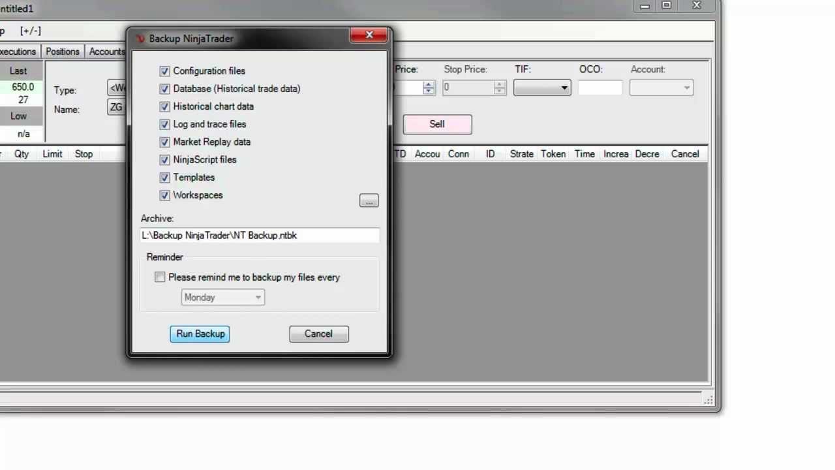Uncheck the Workspaces checkbox
The height and width of the screenshot is (470, 835).
(x=164, y=195)
